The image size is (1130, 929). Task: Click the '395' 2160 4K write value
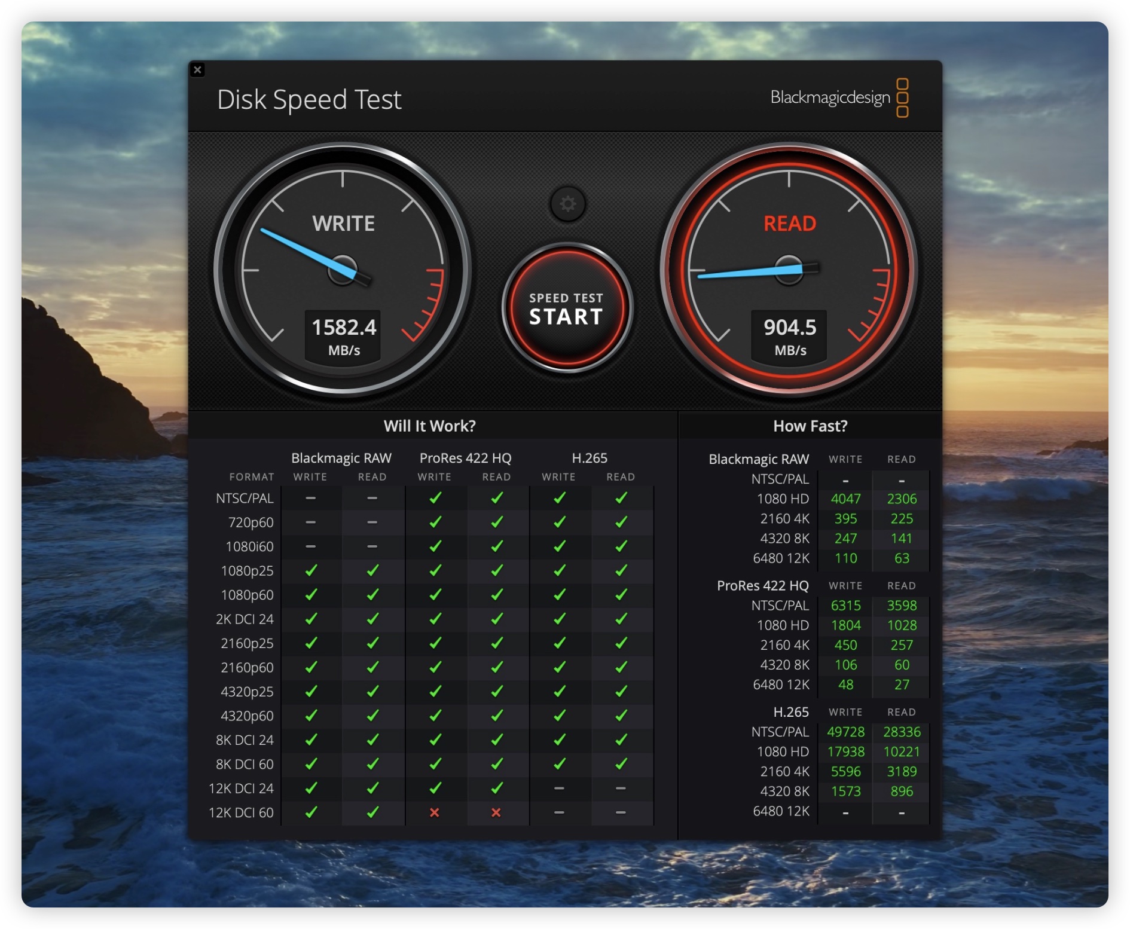(845, 518)
